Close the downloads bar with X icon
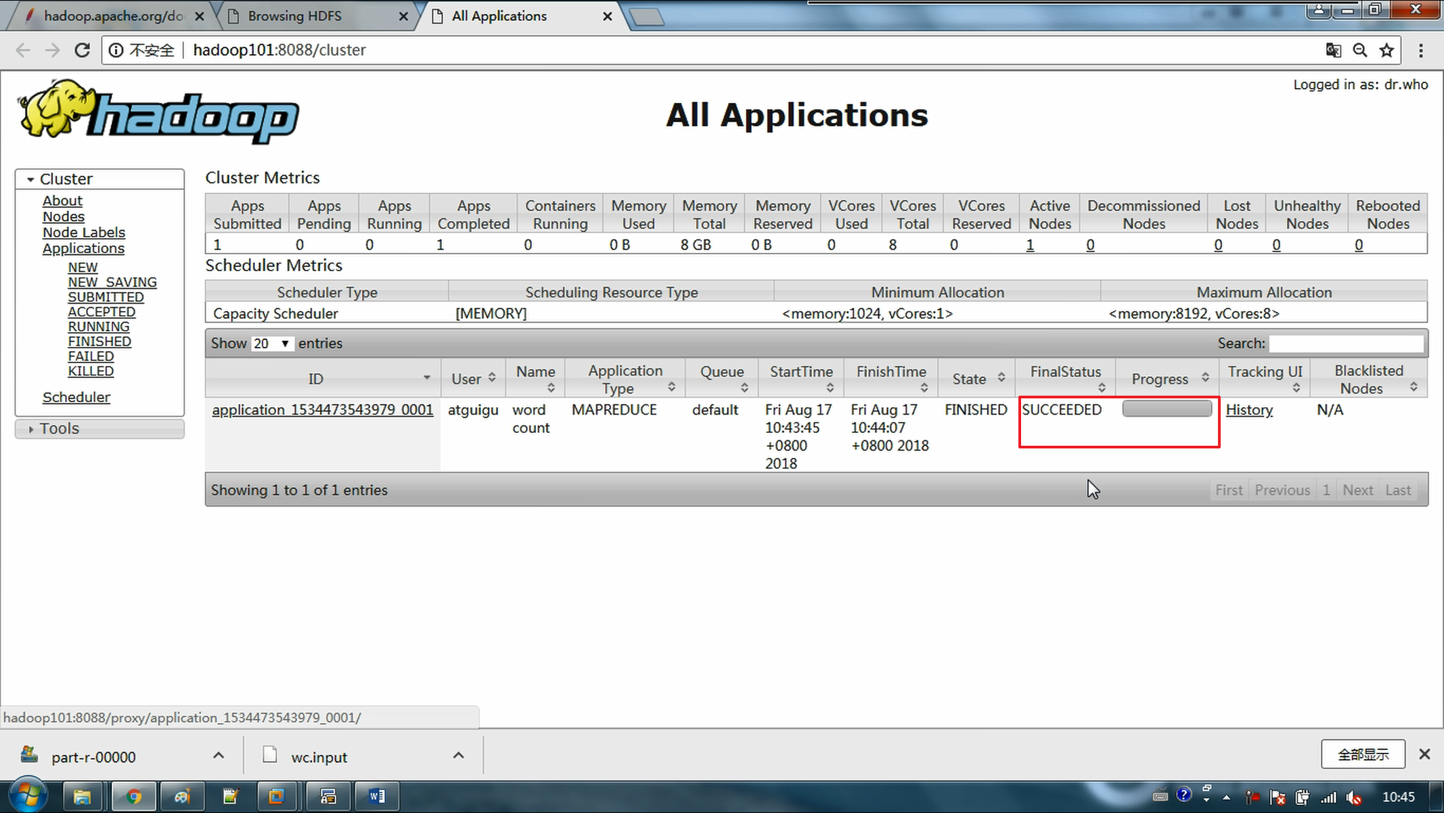The height and width of the screenshot is (813, 1444). (1424, 753)
